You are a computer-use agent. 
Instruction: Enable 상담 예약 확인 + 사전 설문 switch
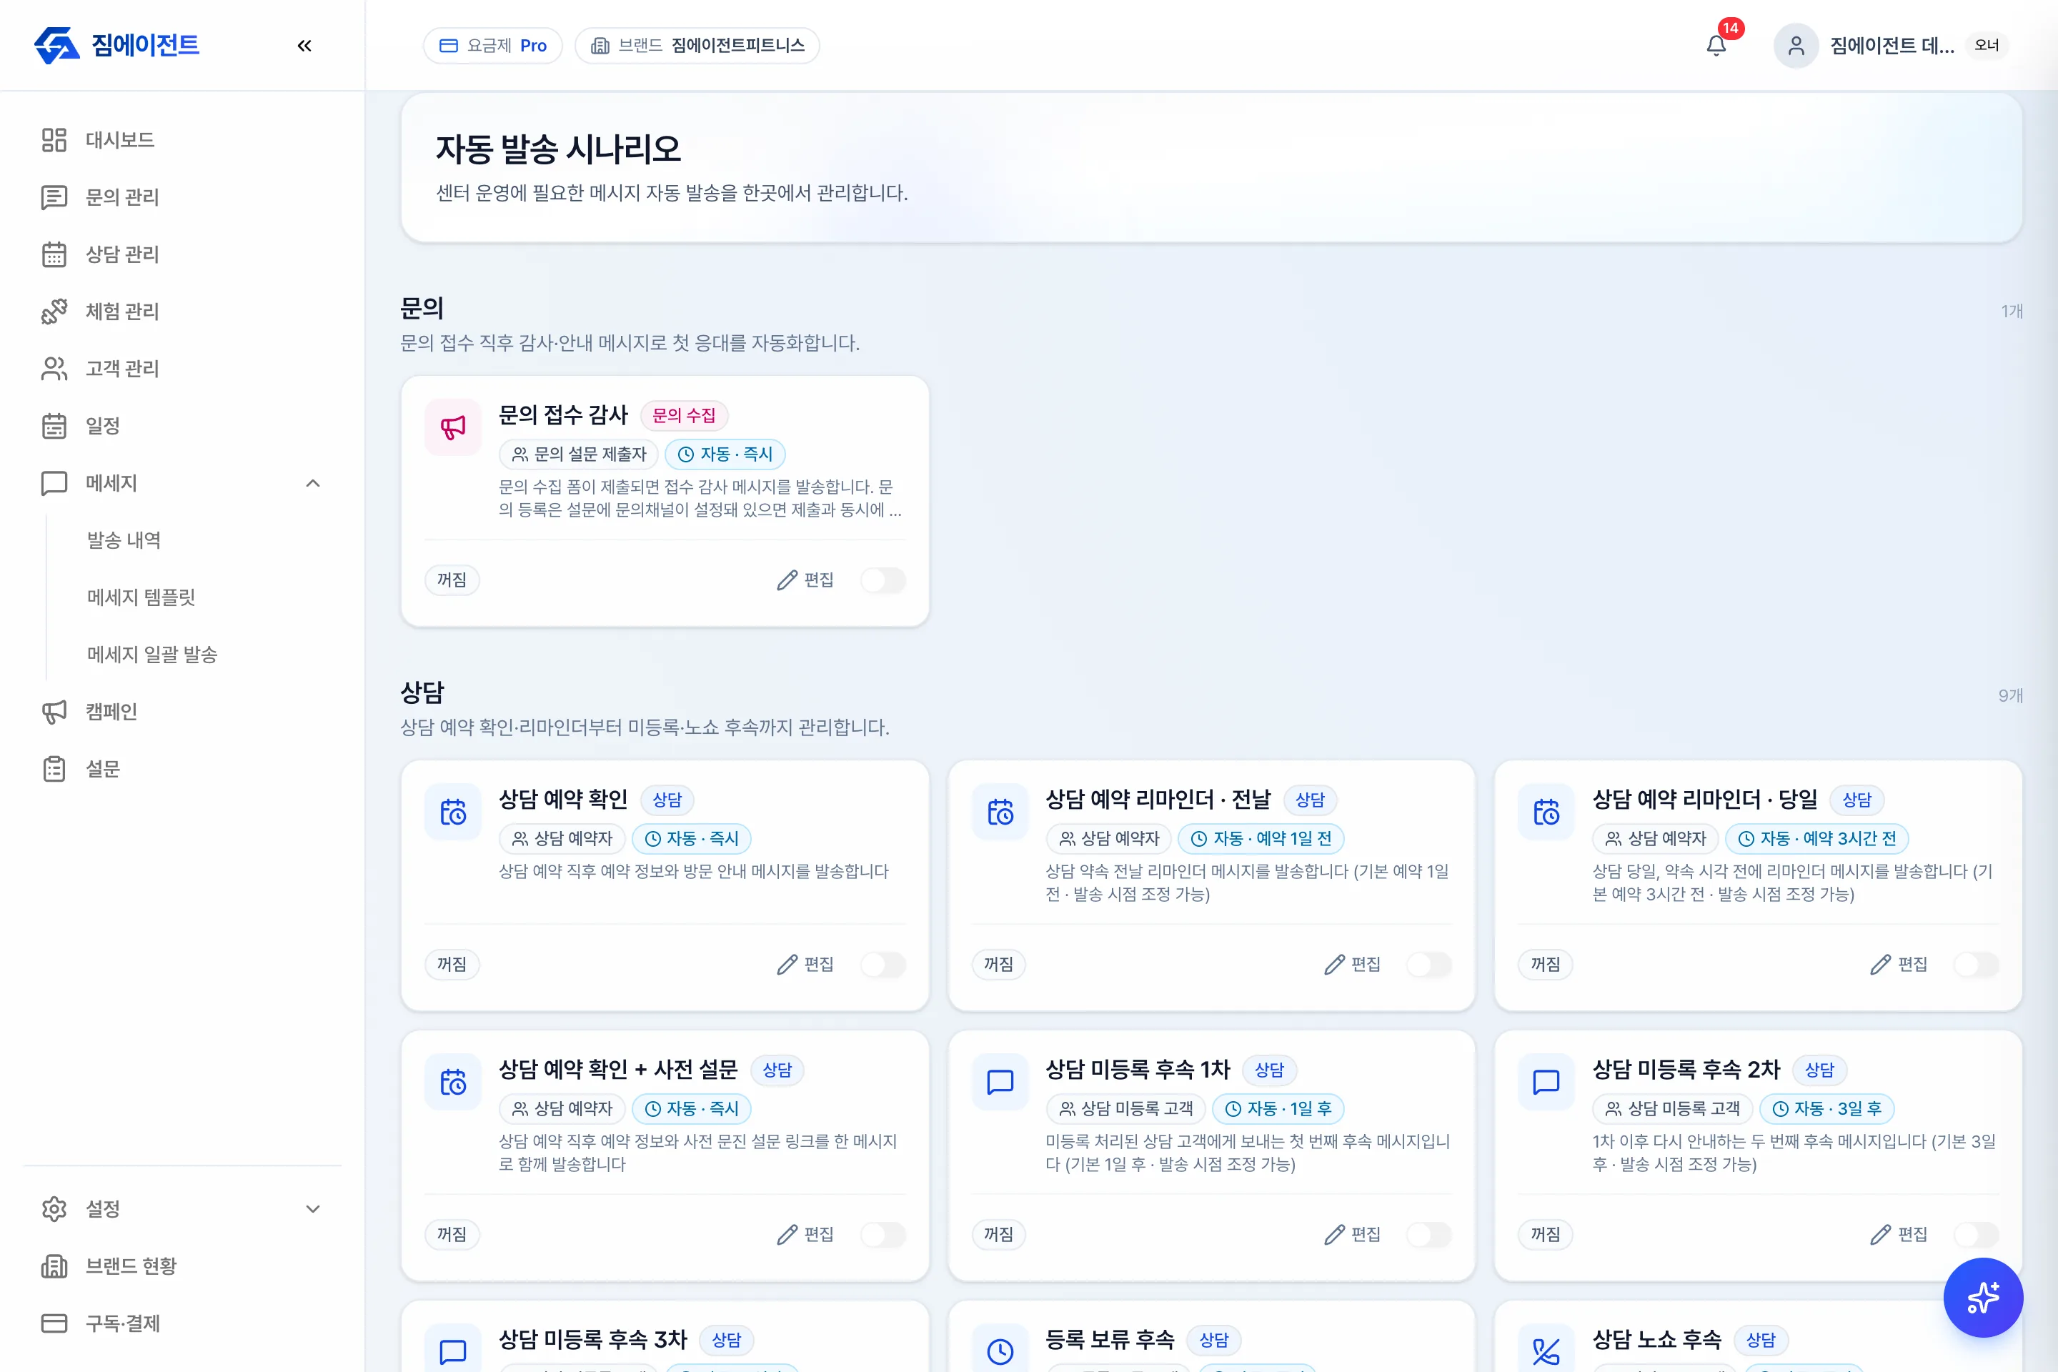tap(883, 1235)
